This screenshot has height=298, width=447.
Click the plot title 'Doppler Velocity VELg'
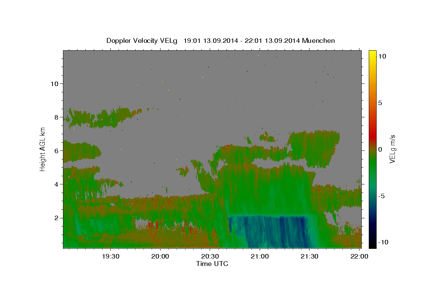143,41
